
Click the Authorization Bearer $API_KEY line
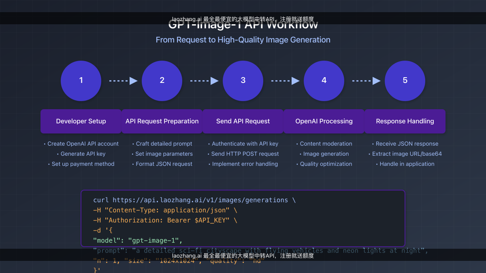coord(165,220)
